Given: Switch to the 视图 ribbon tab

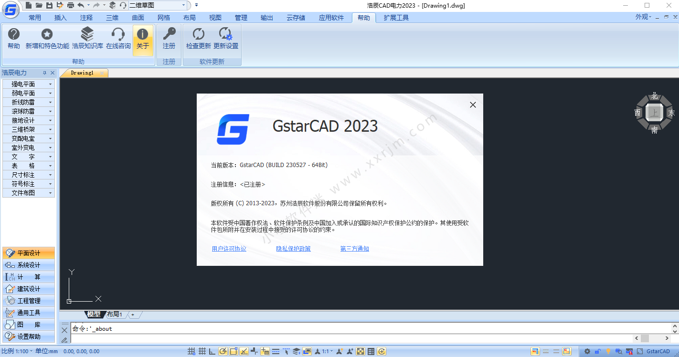Looking at the screenshot, I should coord(215,18).
